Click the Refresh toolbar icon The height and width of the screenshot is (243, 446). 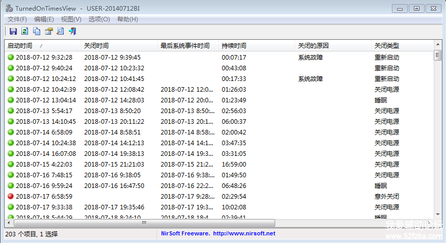click(25, 31)
